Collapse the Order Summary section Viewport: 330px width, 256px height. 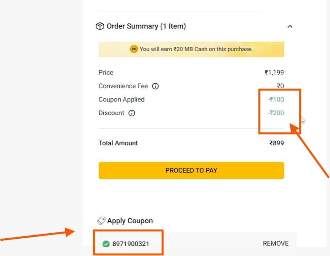290,27
